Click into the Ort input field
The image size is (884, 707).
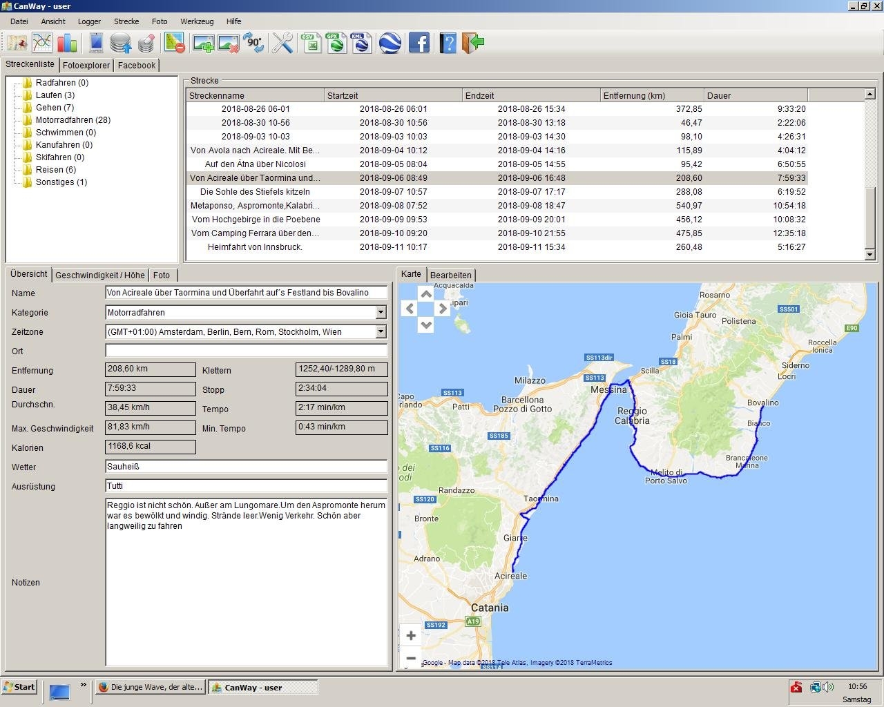246,351
